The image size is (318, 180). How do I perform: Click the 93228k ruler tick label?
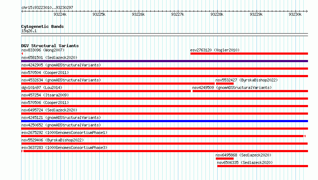217,14
